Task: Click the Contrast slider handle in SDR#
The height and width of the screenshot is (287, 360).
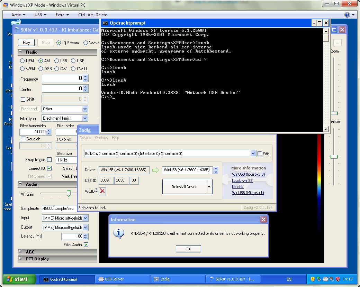Action: tap(334, 157)
